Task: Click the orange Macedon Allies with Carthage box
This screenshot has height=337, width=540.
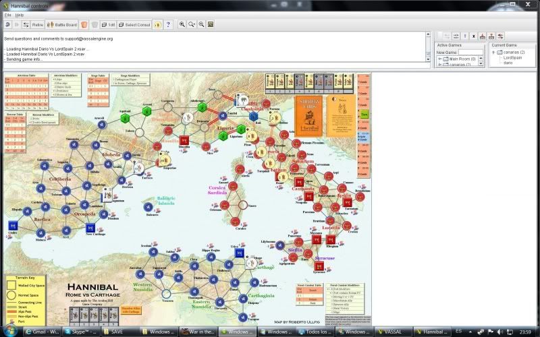Action: point(131,310)
